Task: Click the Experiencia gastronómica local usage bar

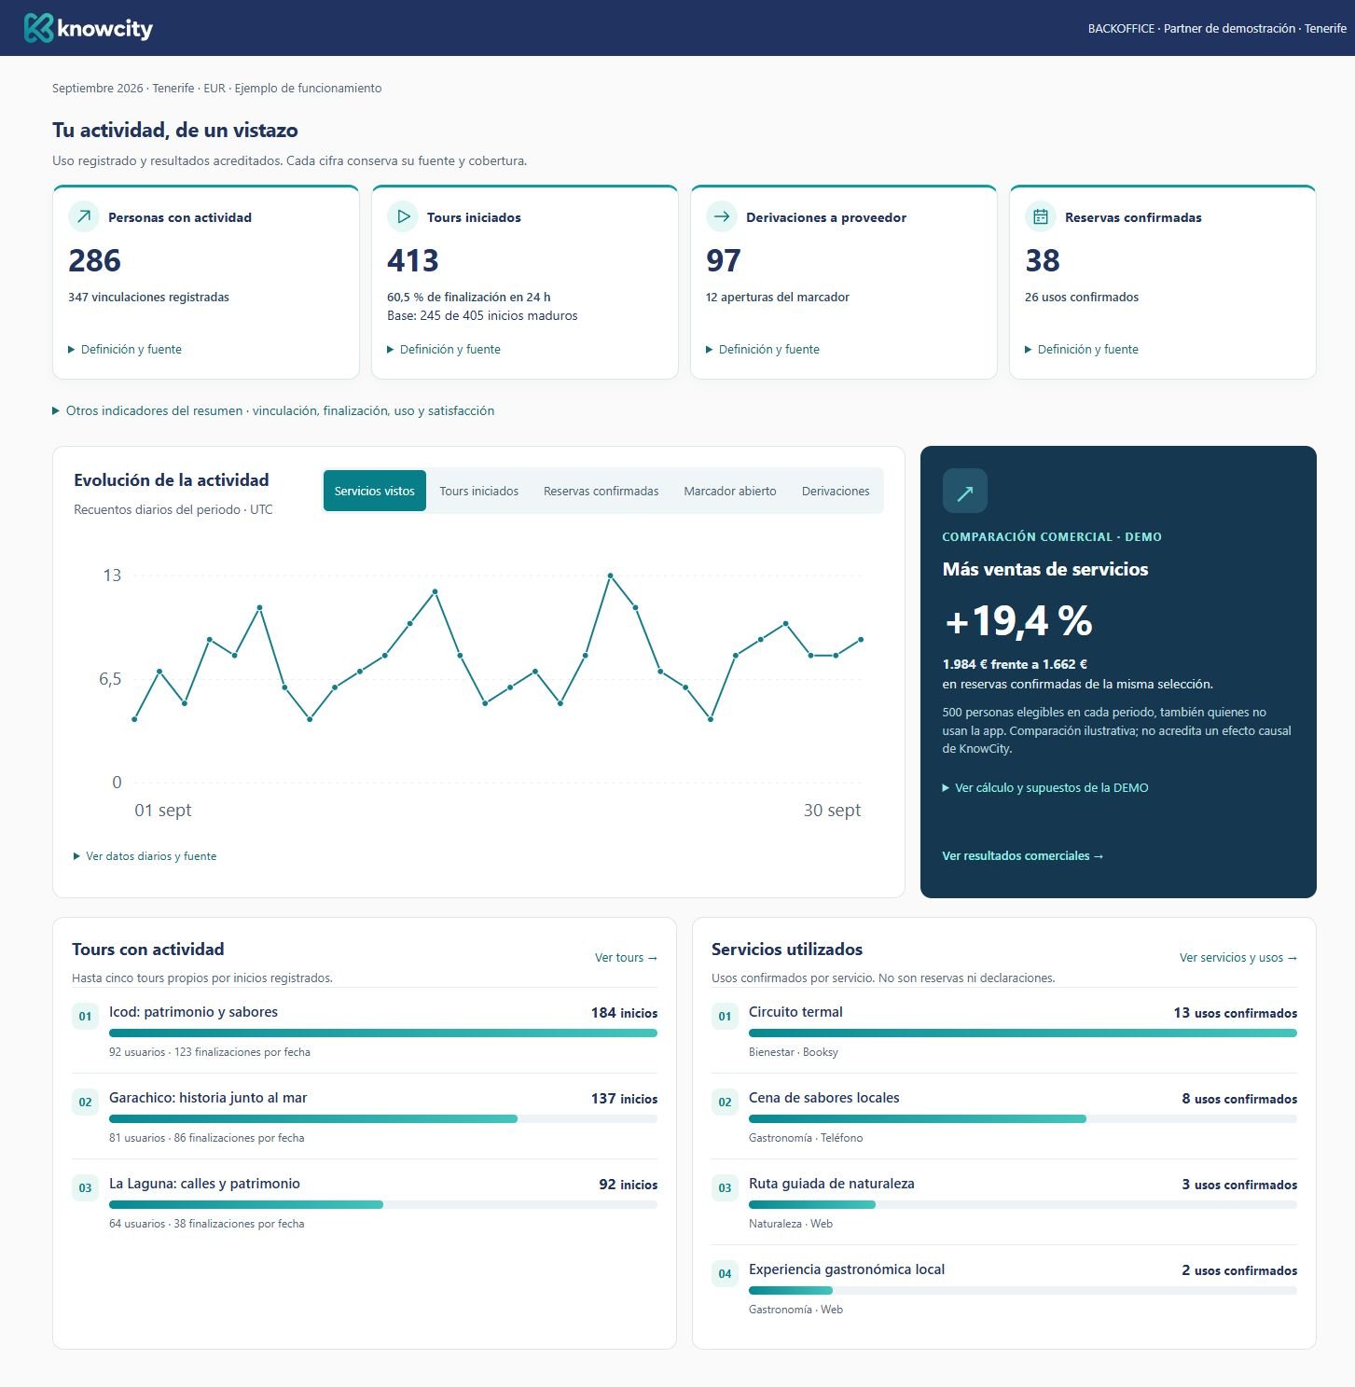Action: 1023,1290
